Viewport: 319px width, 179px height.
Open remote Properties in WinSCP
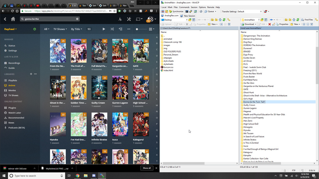282,24
